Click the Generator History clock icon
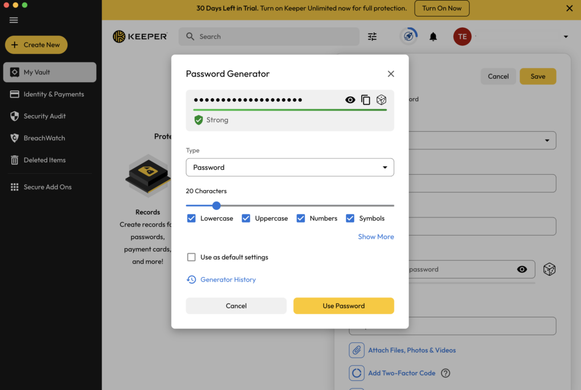Viewport: 581px width, 390px height. pyautogui.click(x=191, y=279)
